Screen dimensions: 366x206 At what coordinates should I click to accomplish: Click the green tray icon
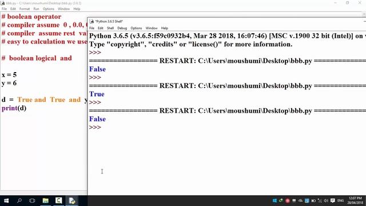point(281,201)
